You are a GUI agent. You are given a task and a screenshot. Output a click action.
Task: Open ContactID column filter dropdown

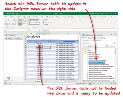58,41
